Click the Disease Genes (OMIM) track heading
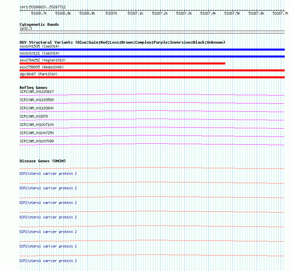 pyautogui.click(x=43, y=161)
